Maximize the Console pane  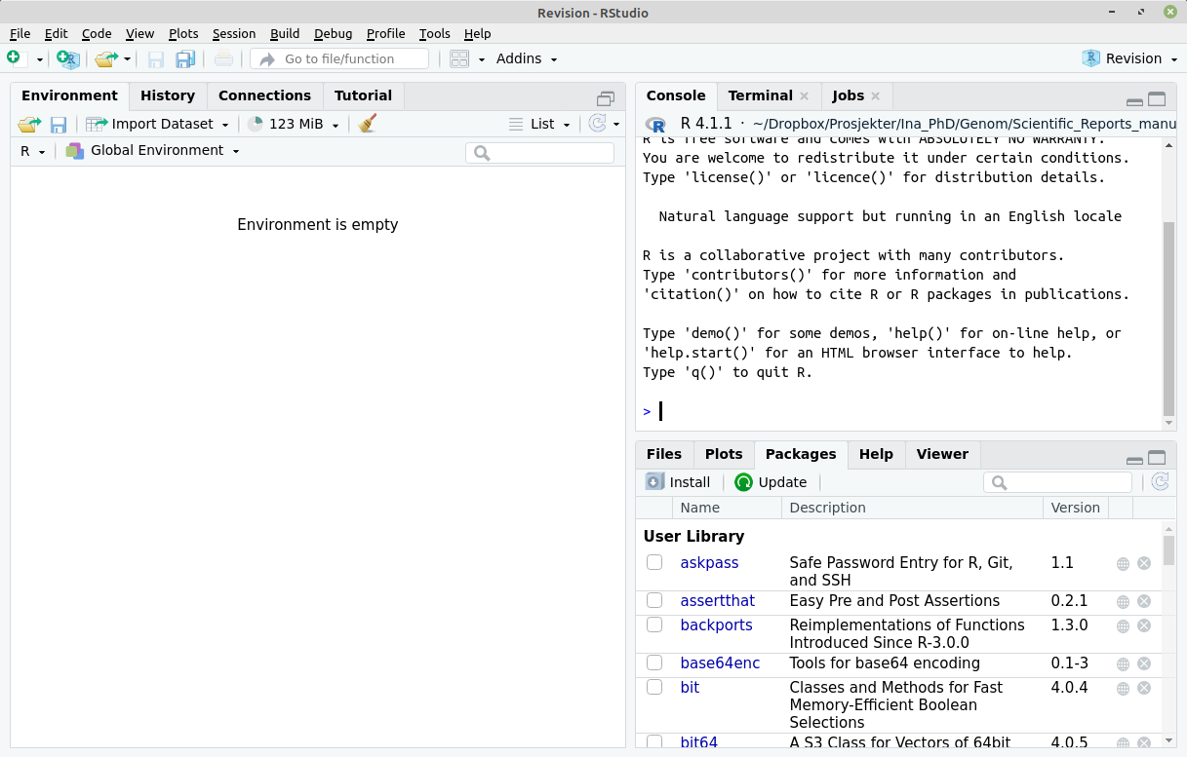(1157, 99)
